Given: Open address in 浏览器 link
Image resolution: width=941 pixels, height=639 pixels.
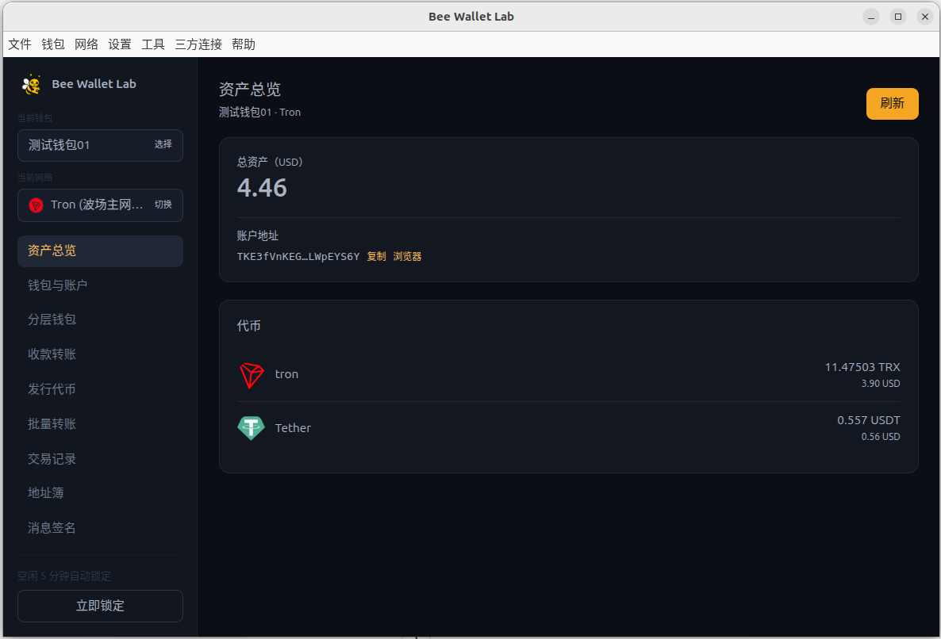Looking at the screenshot, I should (x=408, y=257).
